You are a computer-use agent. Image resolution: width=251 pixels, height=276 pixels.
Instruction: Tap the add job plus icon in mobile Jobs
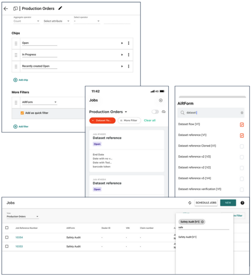pos(161,100)
